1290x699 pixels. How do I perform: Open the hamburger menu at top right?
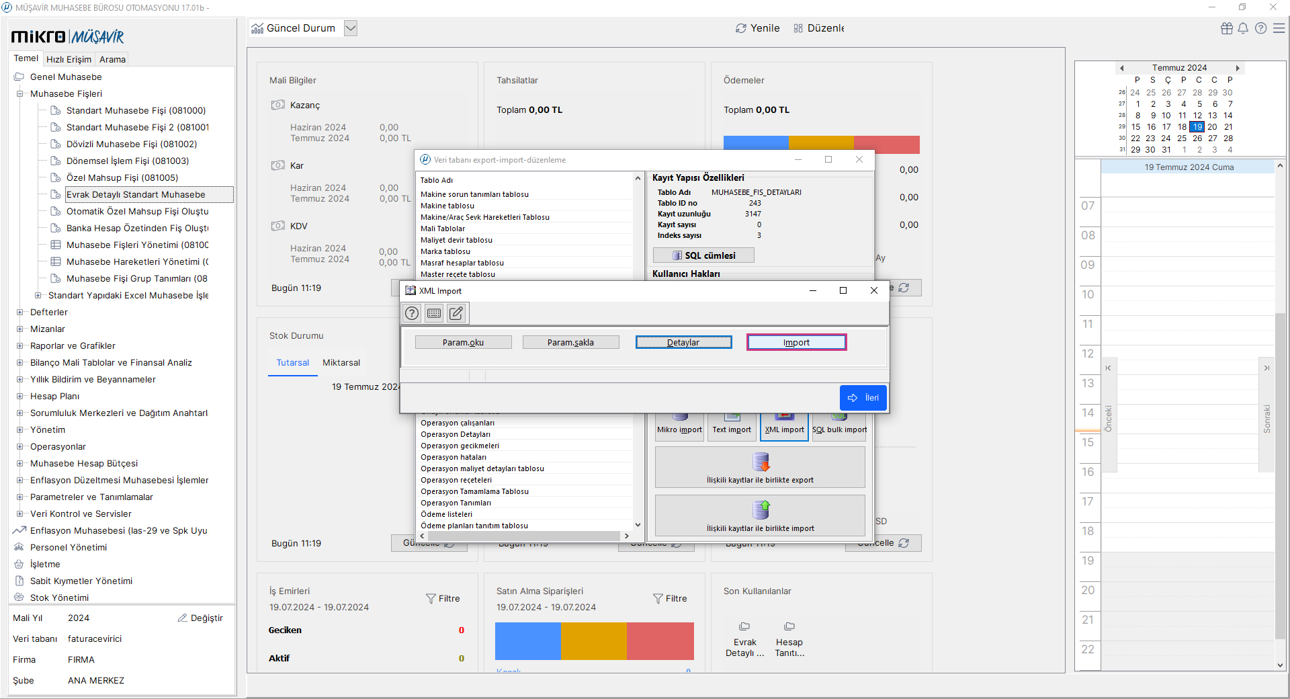[1279, 28]
